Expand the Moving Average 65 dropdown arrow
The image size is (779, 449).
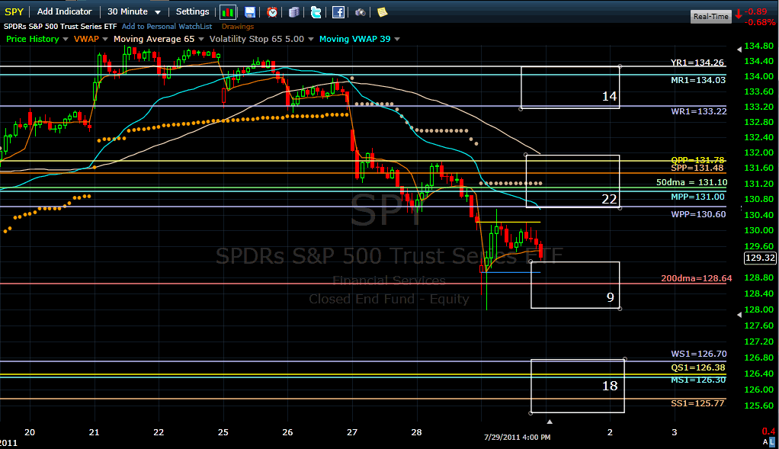(x=201, y=39)
